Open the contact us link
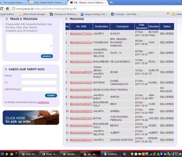Screen dimensions: 182x157 point(43,102)
